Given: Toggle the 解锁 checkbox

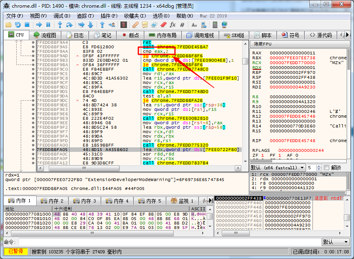Looking at the screenshot, I should pos(326,168).
